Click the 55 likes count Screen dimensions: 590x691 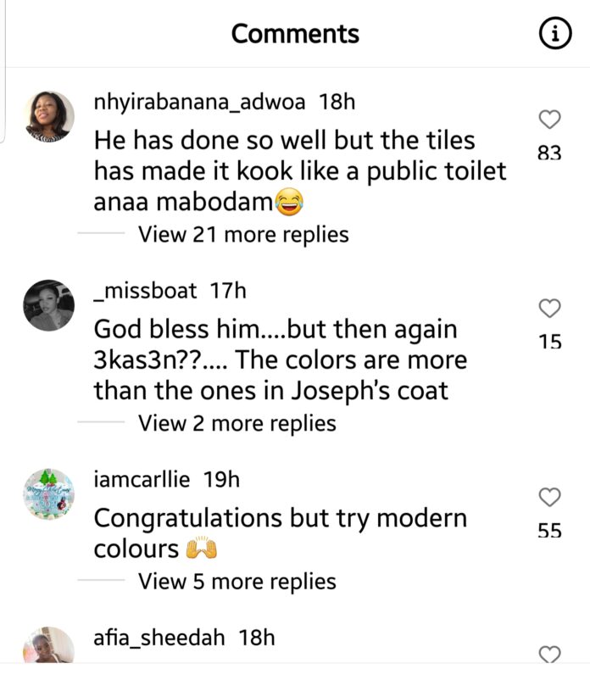pos(550,532)
